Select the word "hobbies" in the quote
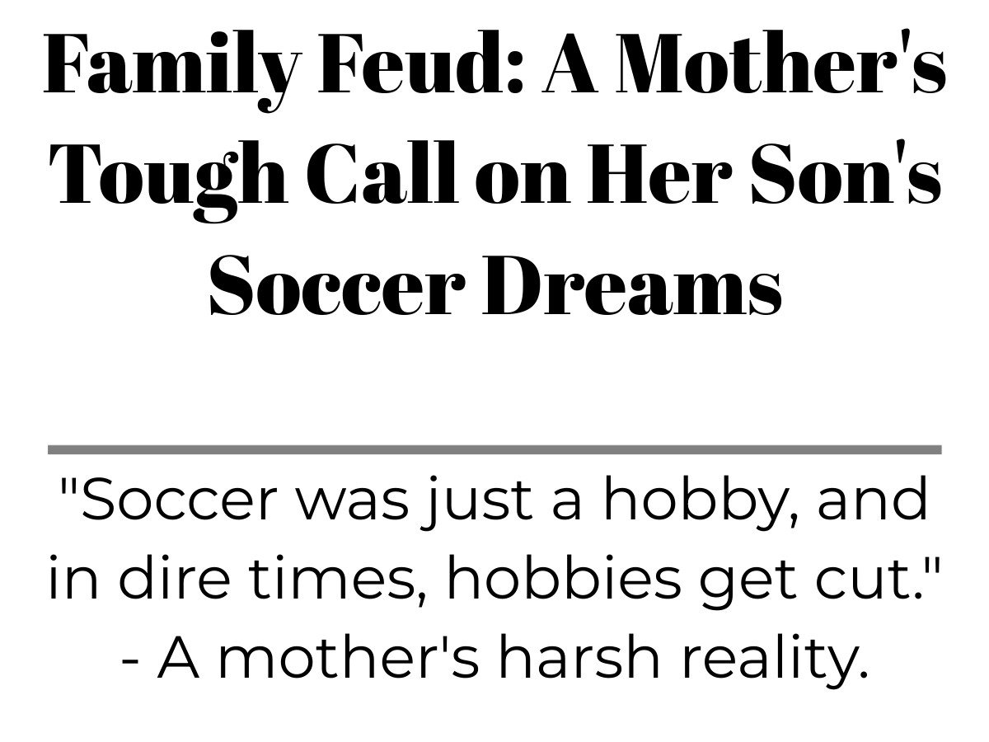 (561, 579)
